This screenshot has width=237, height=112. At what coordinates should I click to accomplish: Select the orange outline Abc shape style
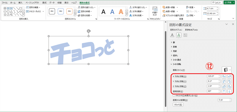[70, 11]
